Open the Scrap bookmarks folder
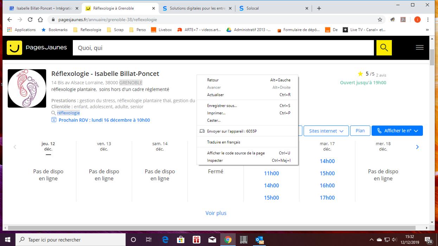Screen dimensions: 438x246 pyautogui.click(x=115, y=30)
